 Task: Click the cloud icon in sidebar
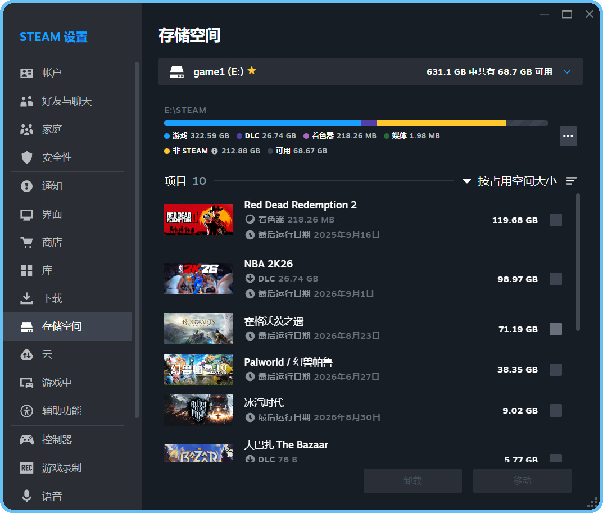pos(26,355)
